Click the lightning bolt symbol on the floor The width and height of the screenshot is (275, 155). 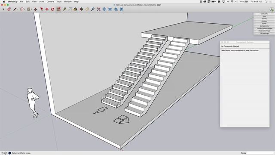coord(101,110)
